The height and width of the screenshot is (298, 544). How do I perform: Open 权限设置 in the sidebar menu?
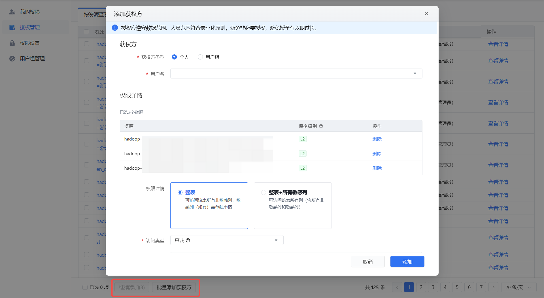click(30, 43)
